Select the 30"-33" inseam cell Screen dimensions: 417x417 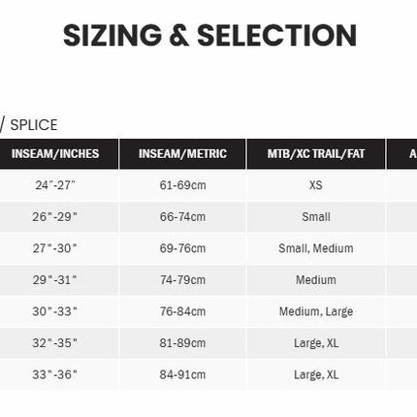click(x=59, y=311)
